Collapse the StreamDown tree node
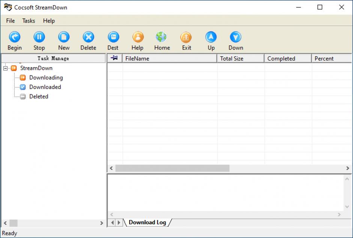 pyautogui.click(x=5, y=68)
